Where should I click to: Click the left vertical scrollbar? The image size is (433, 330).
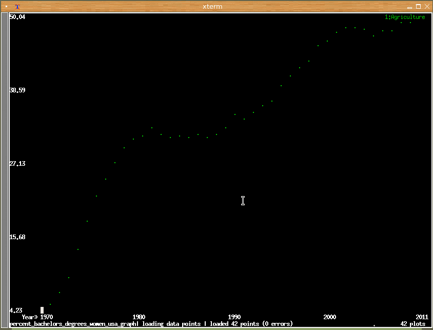click(x=5, y=170)
